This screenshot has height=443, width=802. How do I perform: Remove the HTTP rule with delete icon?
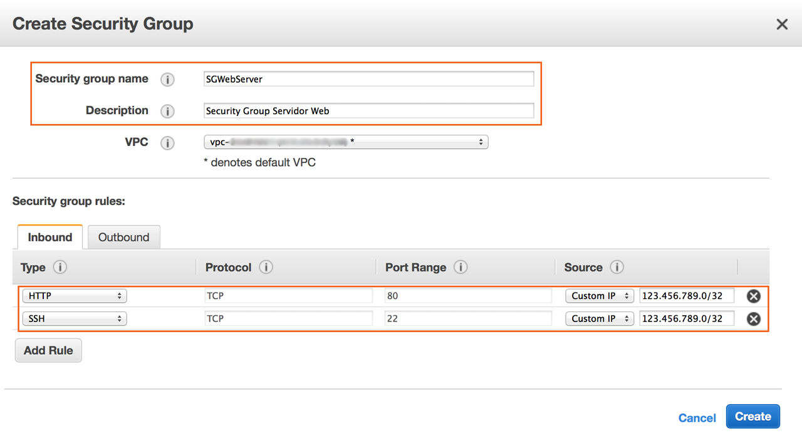[x=753, y=296]
